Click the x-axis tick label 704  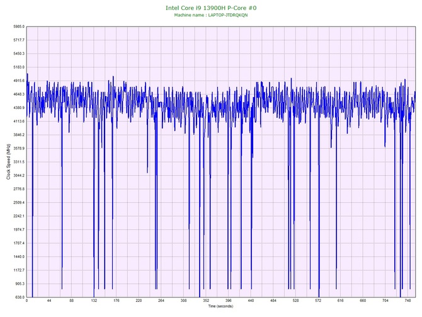click(x=385, y=301)
